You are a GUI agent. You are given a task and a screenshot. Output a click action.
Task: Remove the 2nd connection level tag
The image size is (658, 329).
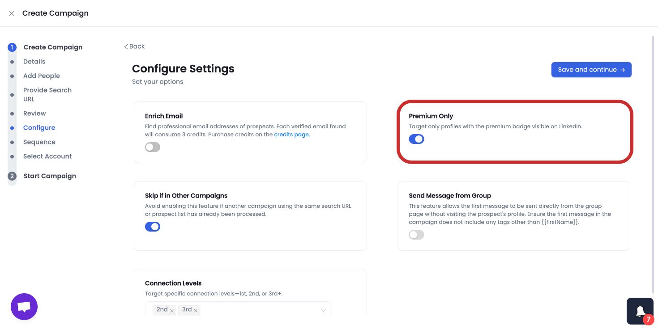172,310
